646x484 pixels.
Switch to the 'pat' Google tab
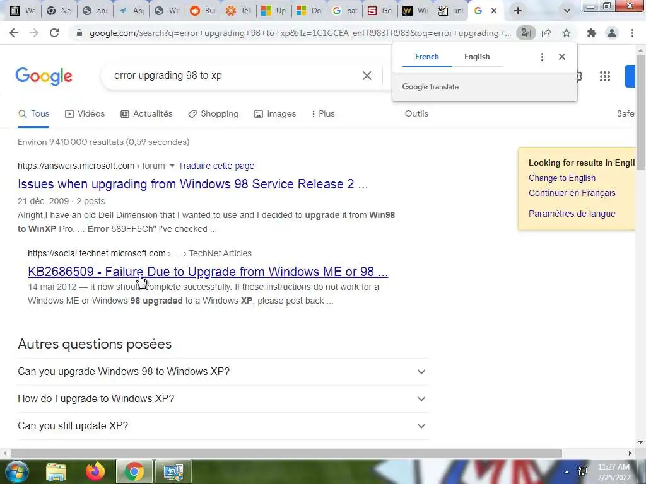344,11
